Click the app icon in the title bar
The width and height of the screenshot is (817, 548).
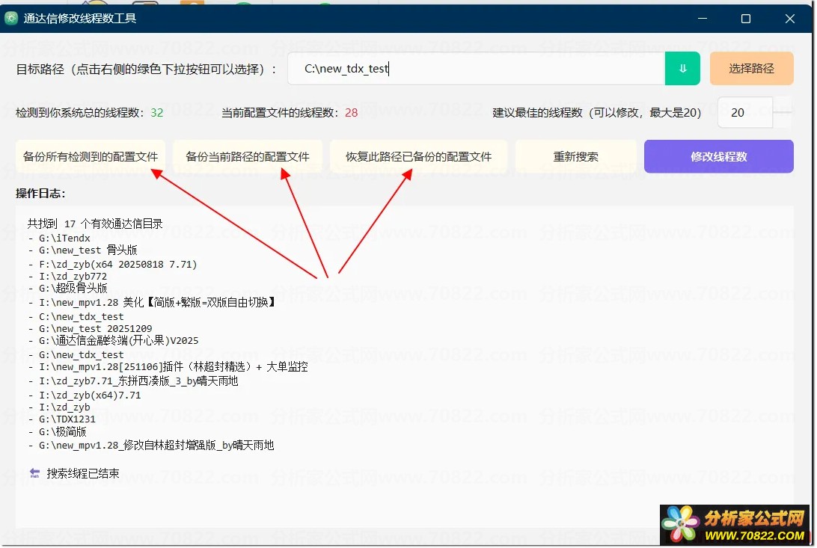point(11,18)
